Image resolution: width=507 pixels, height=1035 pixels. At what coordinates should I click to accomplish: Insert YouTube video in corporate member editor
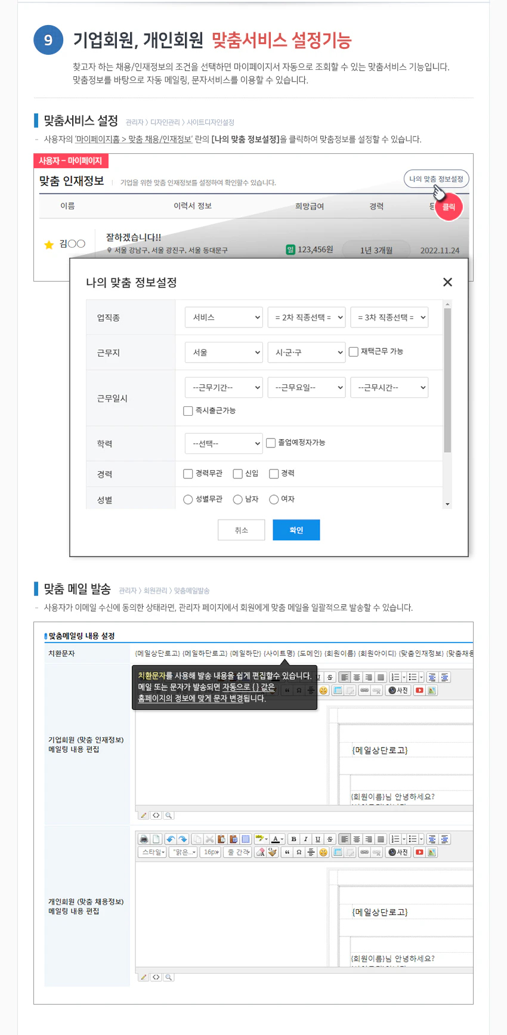[x=419, y=690]
